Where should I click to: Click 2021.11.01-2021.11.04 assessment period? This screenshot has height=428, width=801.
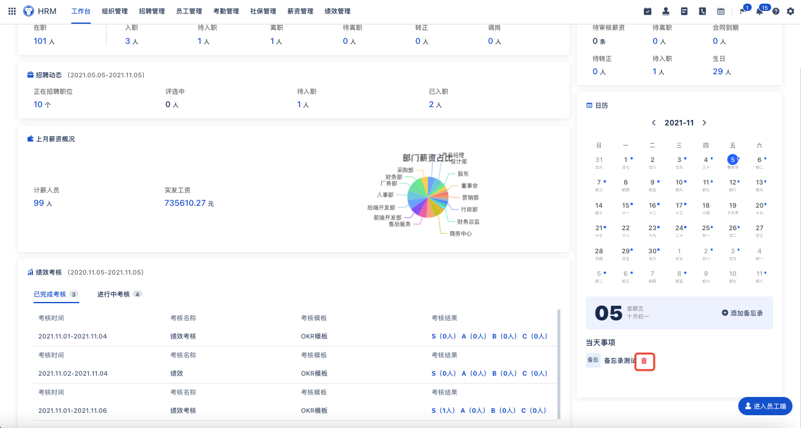[72, 336]
